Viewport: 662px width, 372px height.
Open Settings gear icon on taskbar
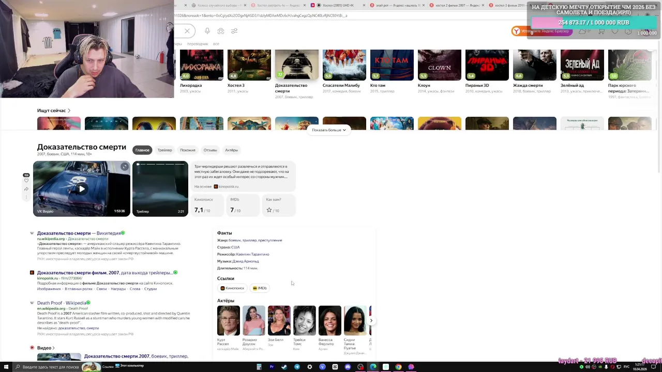point(310,367)
